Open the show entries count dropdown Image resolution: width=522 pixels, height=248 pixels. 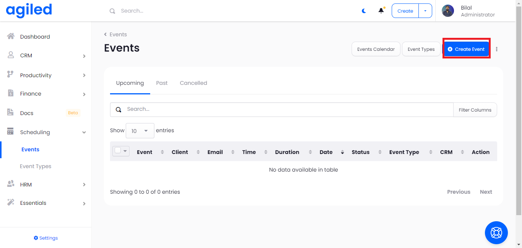pyautogui.click(x=140, y=131)
